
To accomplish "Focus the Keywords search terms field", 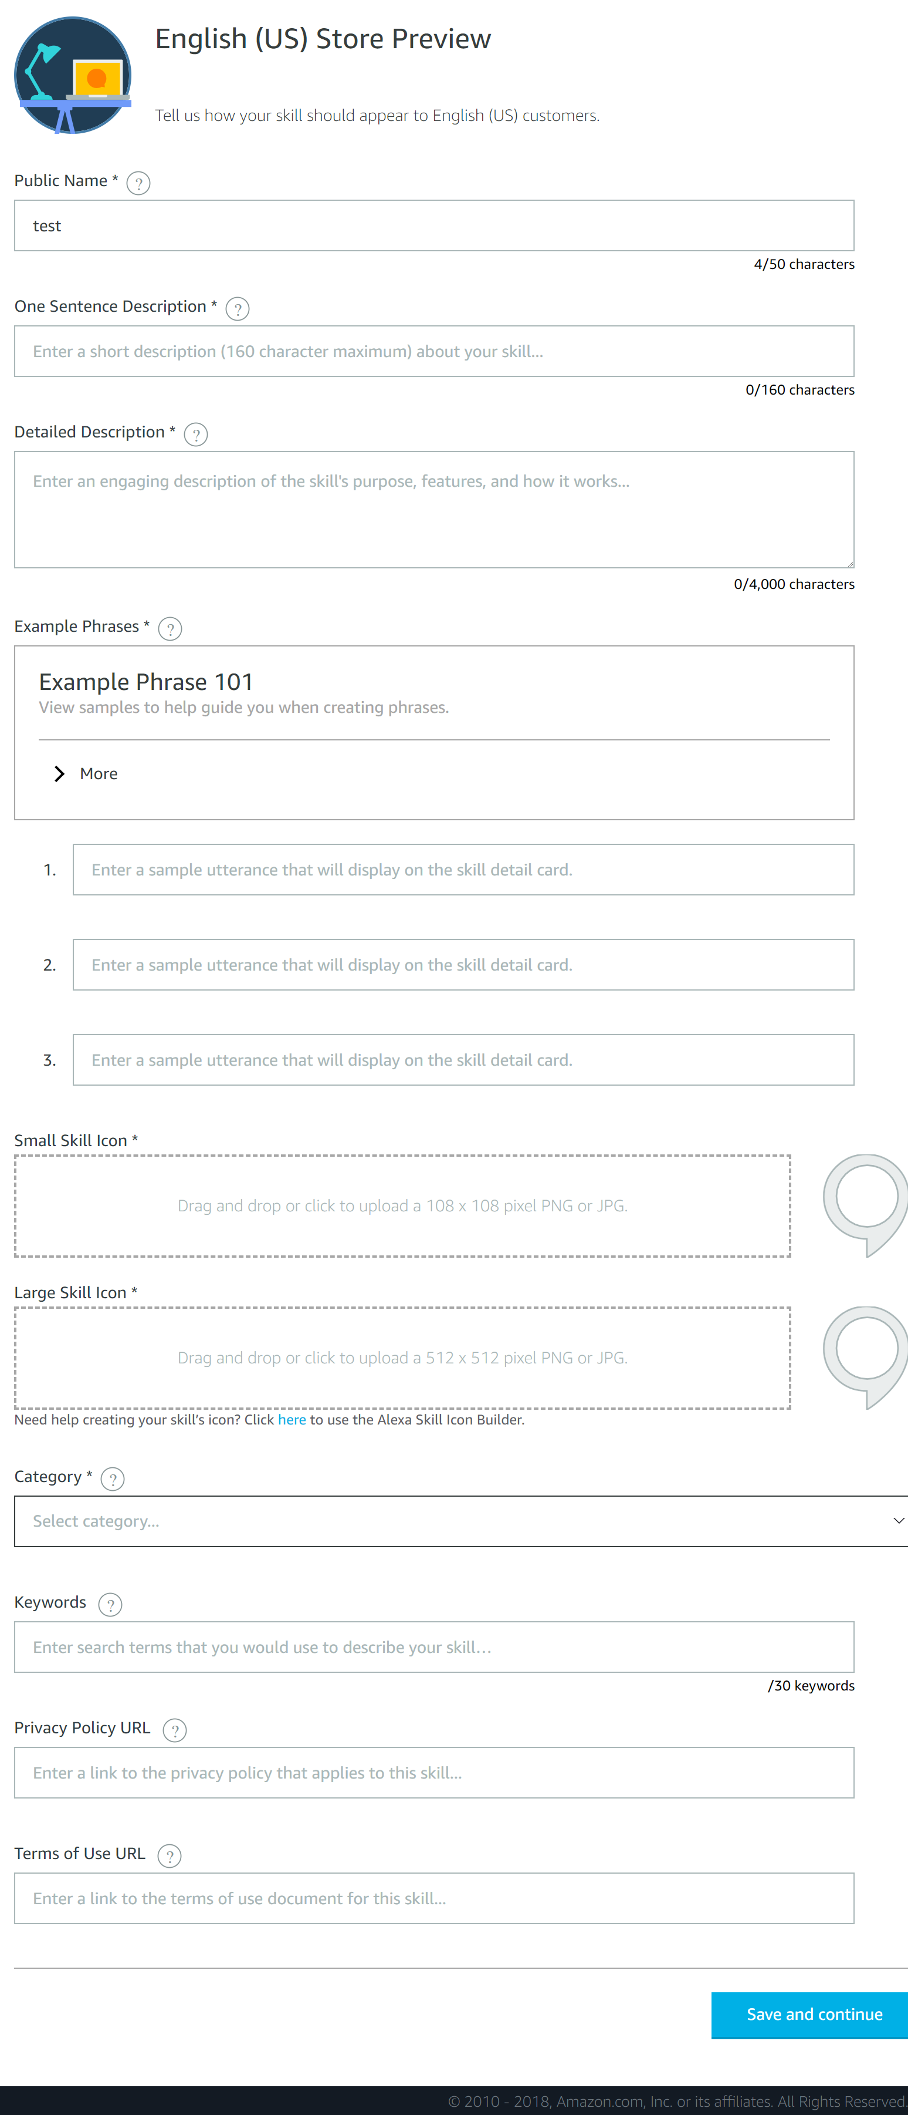I will 434,1647.
